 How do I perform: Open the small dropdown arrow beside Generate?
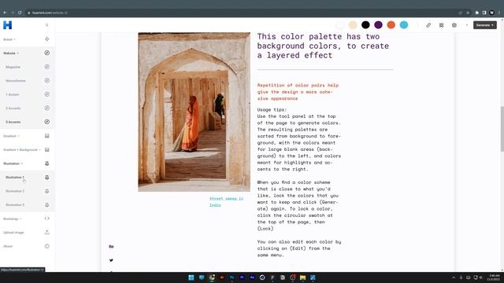coord(467,25)
